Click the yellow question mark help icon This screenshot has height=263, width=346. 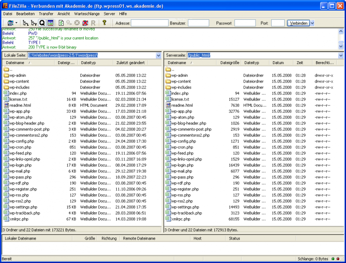point(104,23)
